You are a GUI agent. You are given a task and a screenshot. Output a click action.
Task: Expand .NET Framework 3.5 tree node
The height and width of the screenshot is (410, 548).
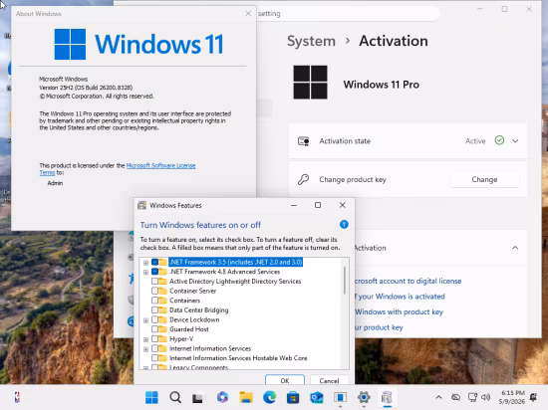pyautogui.click(x=145, y=263)
